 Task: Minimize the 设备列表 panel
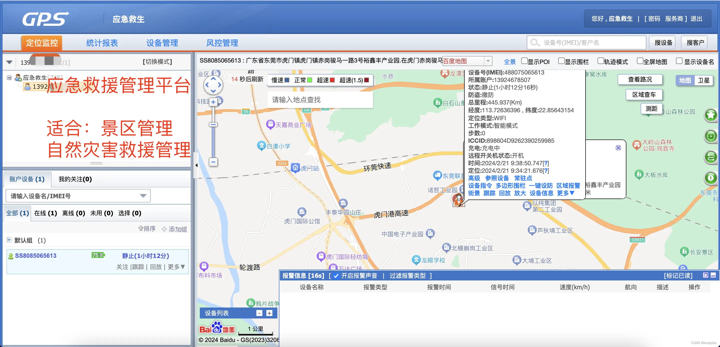tap(259, 313)
